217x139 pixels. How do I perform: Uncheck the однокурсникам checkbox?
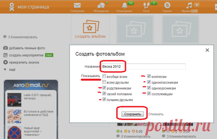click(149, 88)
